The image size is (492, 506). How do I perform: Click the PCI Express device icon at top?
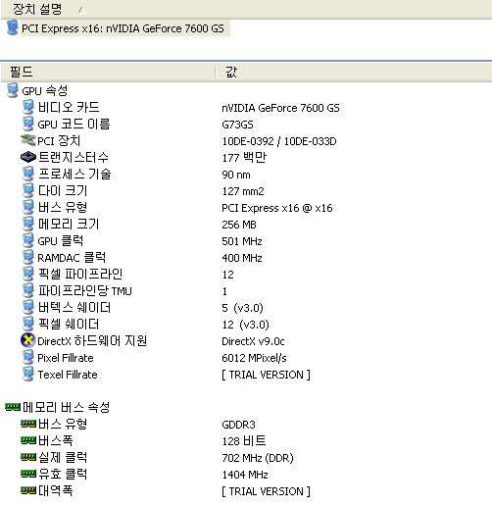coord(13,27)
